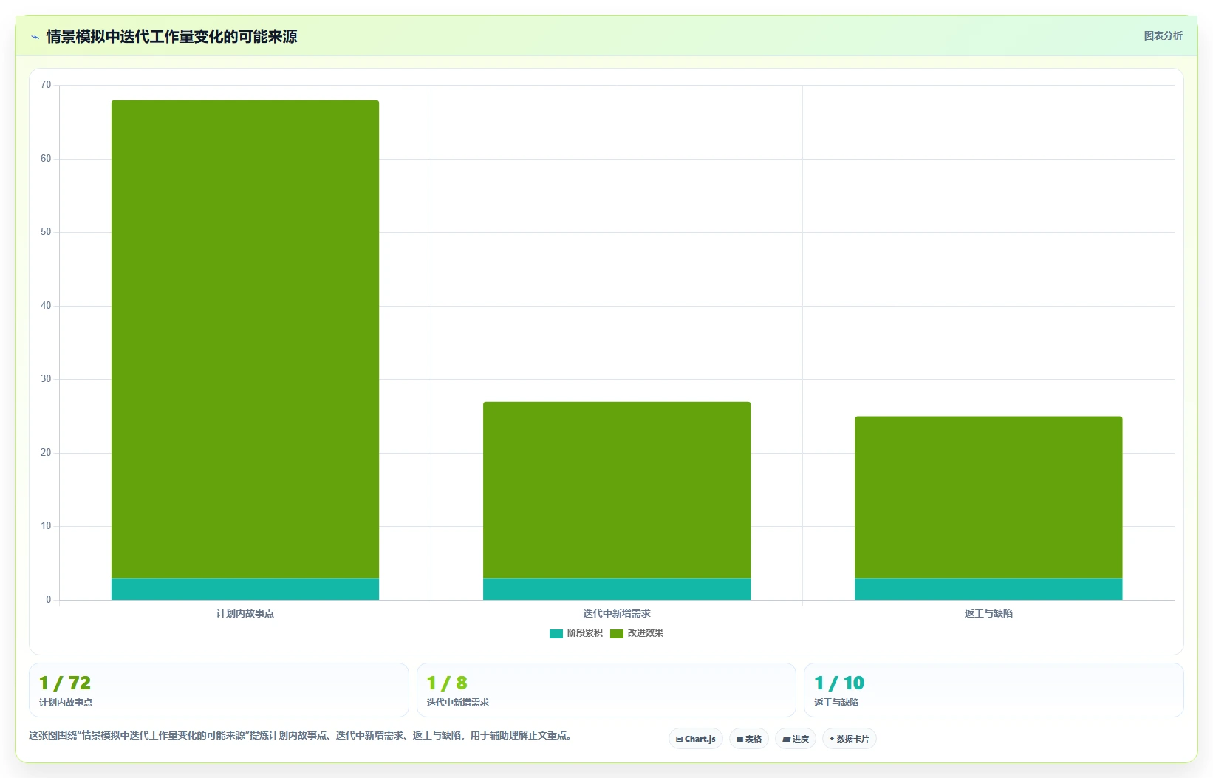Click the y-axis value 30
Screen dimensions: 1213x778
(x=46, y=379)
